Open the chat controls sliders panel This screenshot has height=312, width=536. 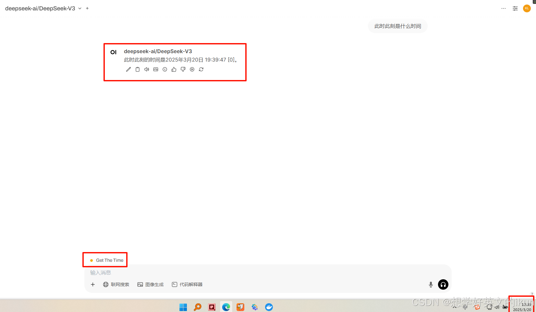tap(515, 8)
